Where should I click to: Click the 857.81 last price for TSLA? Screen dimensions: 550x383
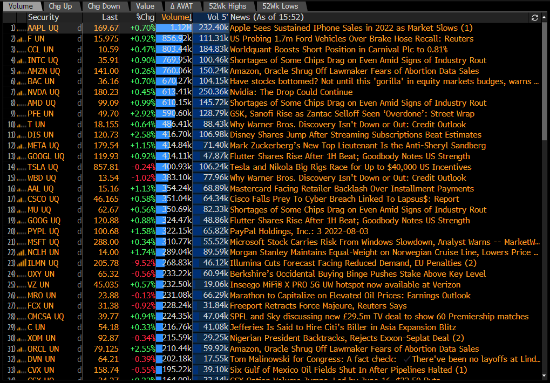(106, 167)
